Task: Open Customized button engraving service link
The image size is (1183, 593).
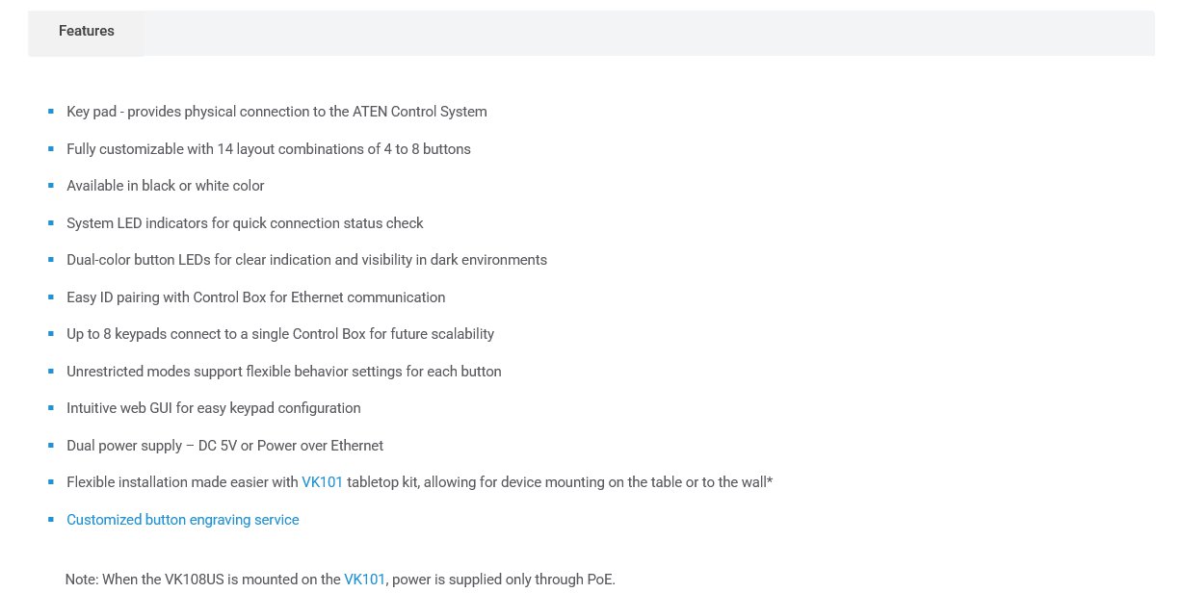Action: click(183, 520)
